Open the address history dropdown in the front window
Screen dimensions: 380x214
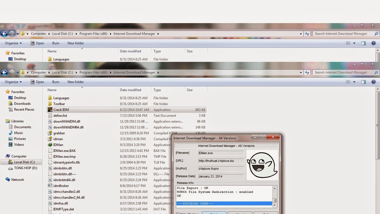click(x=301, y=72)
